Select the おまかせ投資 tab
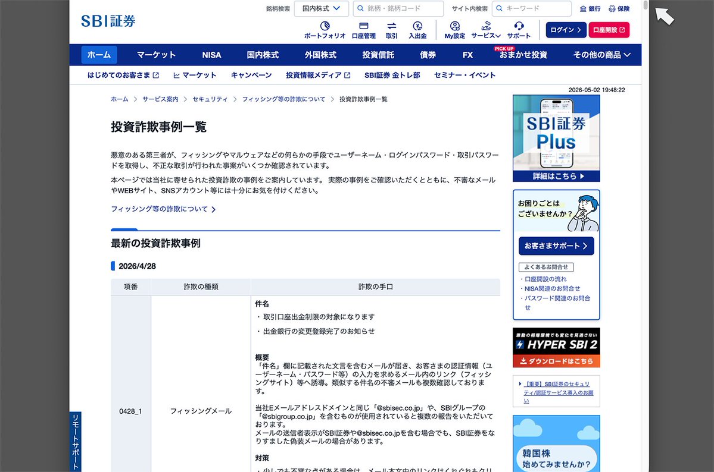 (523, 55)
